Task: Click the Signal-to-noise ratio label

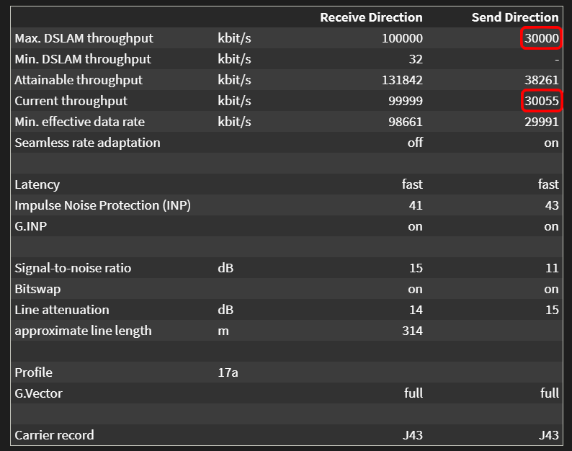Action: pyautogui.click(x=73, y=268)
